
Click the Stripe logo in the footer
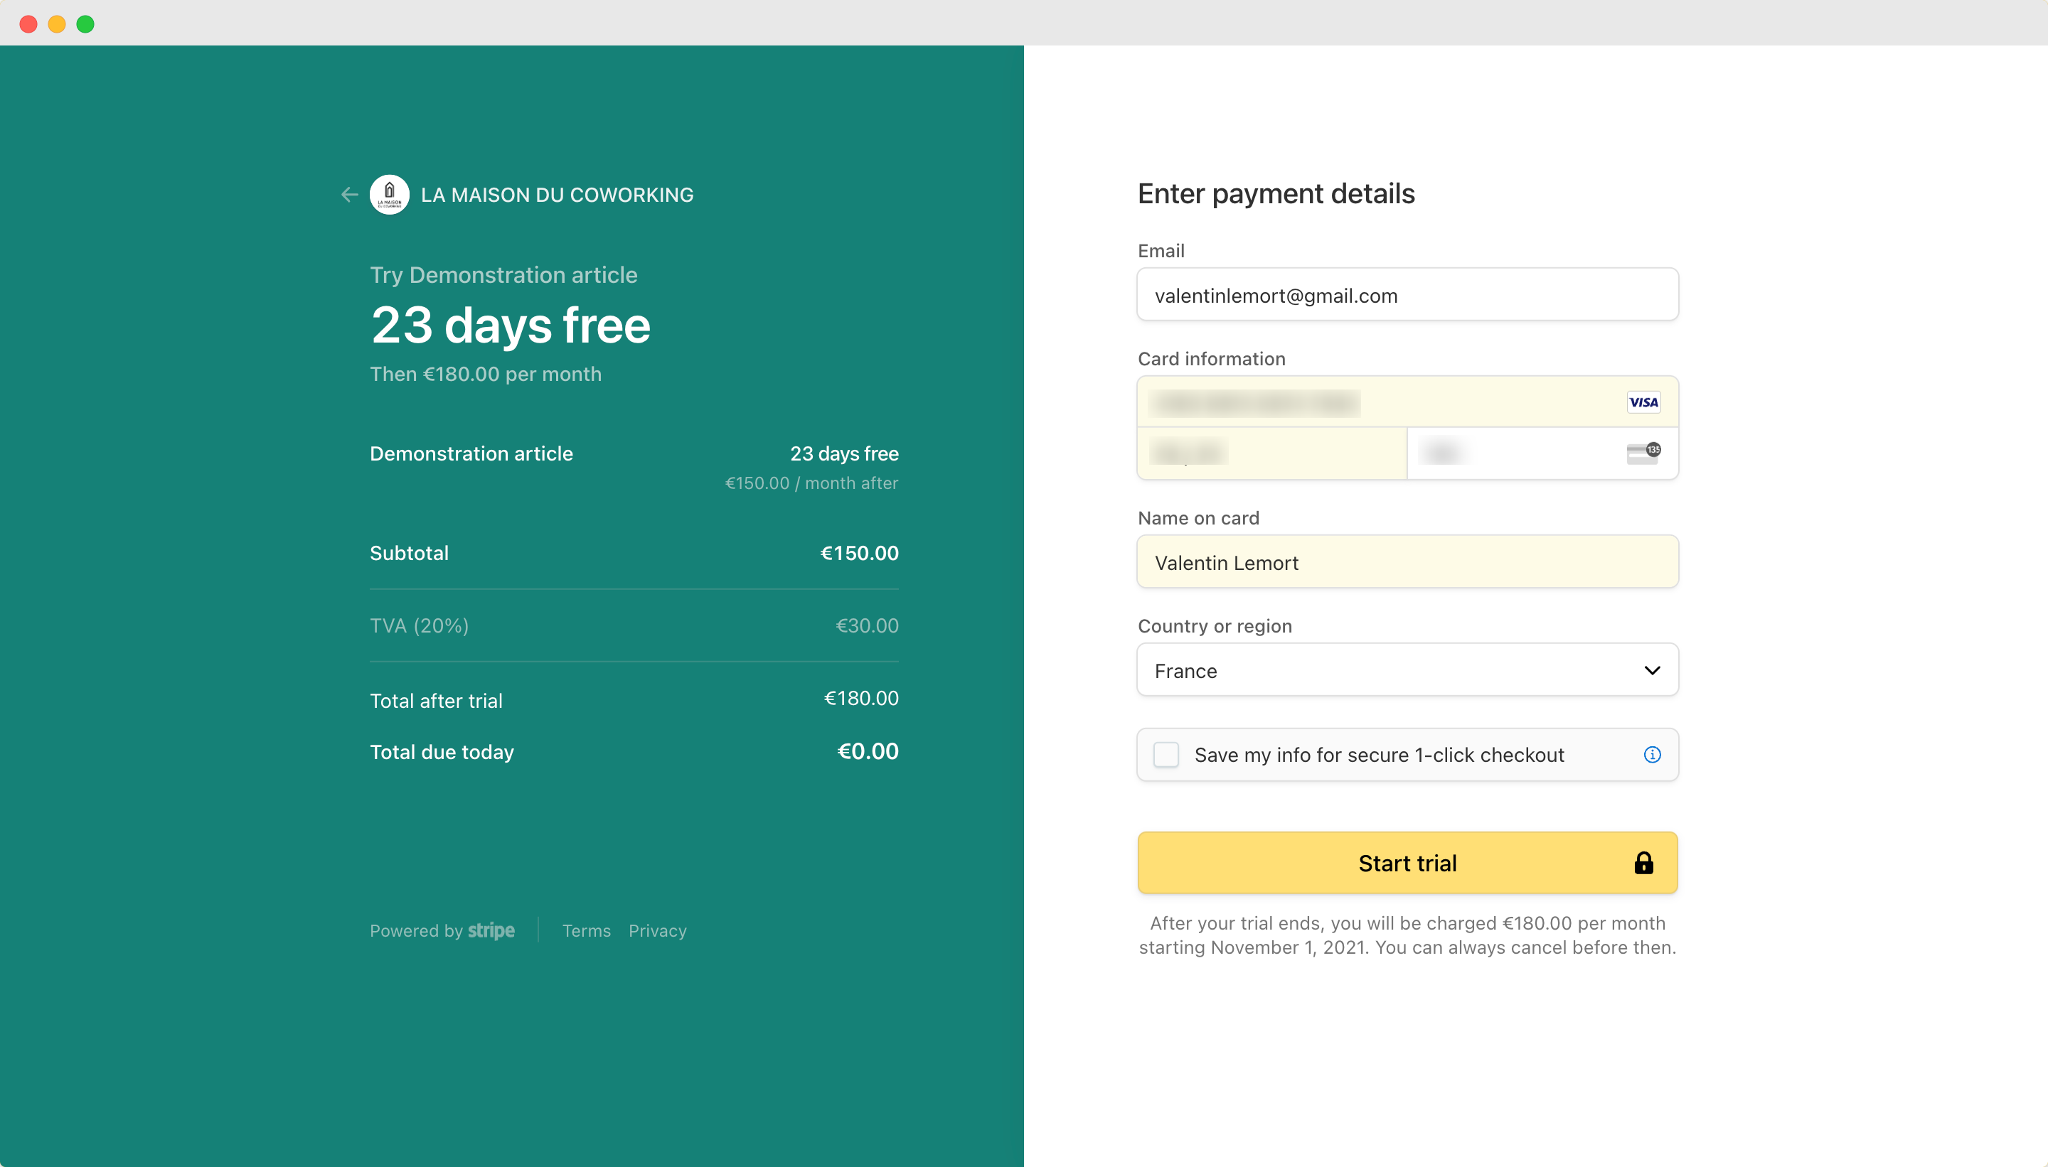click(491, 930)
